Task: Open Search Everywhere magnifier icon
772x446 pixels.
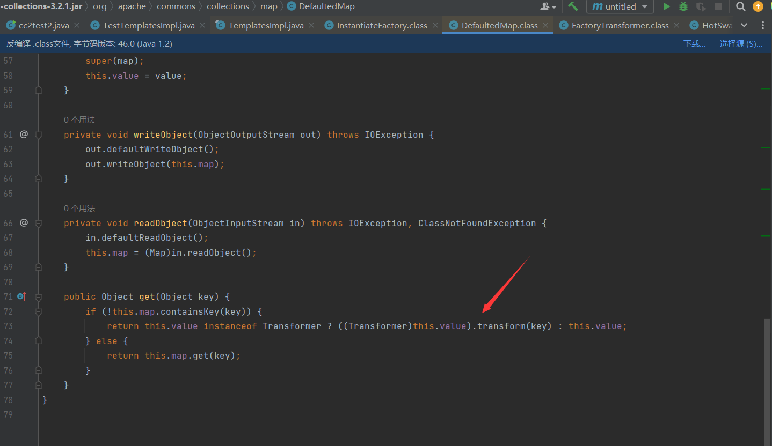Action: point(741,6)
